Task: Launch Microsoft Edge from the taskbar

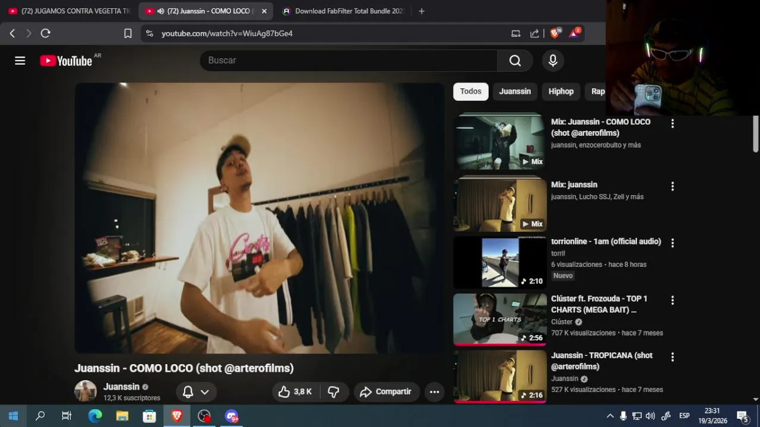Action: pos(95,416)
